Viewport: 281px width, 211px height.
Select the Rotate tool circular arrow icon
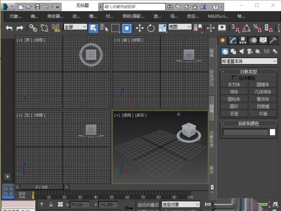(151, 29)
